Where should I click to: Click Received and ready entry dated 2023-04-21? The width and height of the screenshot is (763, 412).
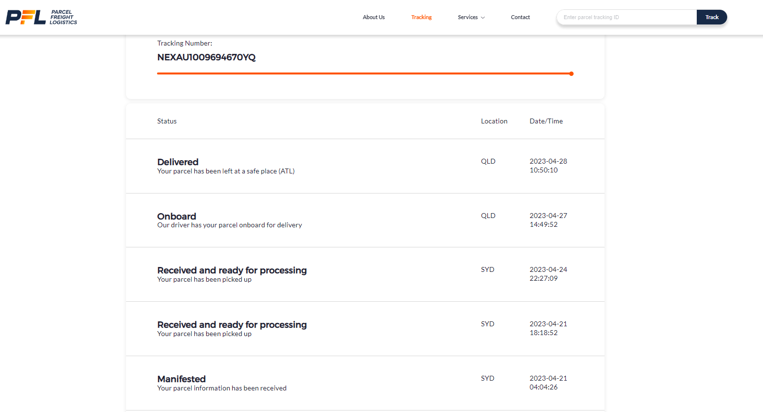click(232, 325)
